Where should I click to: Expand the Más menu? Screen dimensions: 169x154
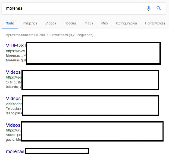pos(104,23)
